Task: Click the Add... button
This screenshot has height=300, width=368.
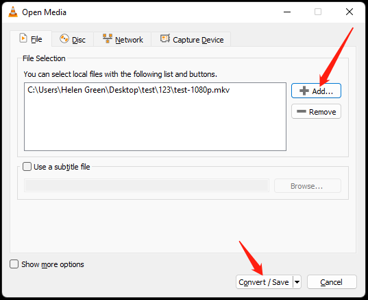Action: (316, 91)
